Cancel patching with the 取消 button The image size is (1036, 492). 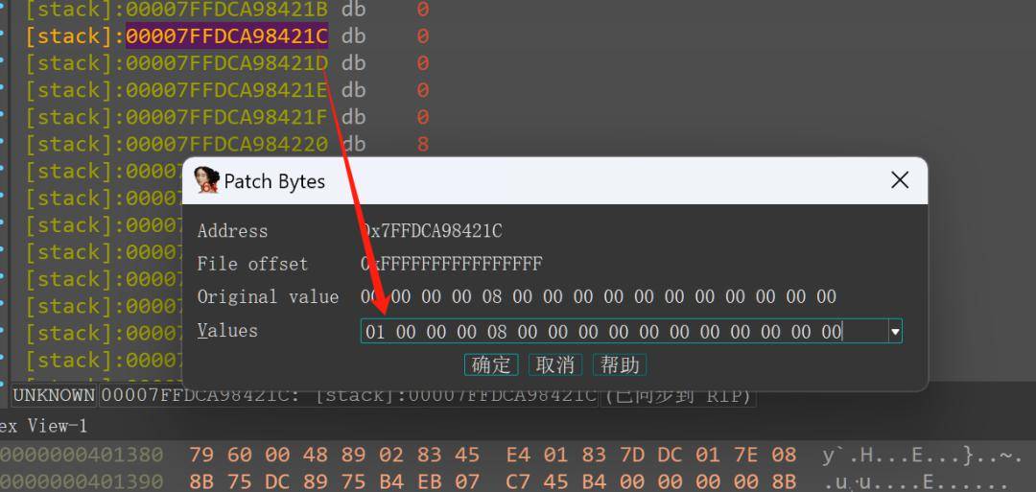click(555, 365)
